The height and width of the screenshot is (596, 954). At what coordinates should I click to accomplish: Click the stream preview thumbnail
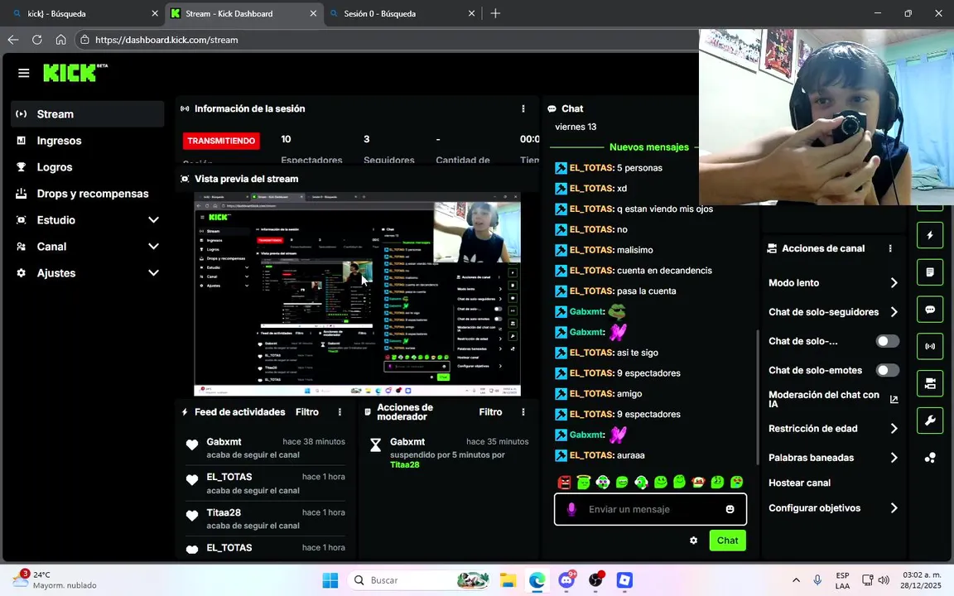[x=357, y=295]
